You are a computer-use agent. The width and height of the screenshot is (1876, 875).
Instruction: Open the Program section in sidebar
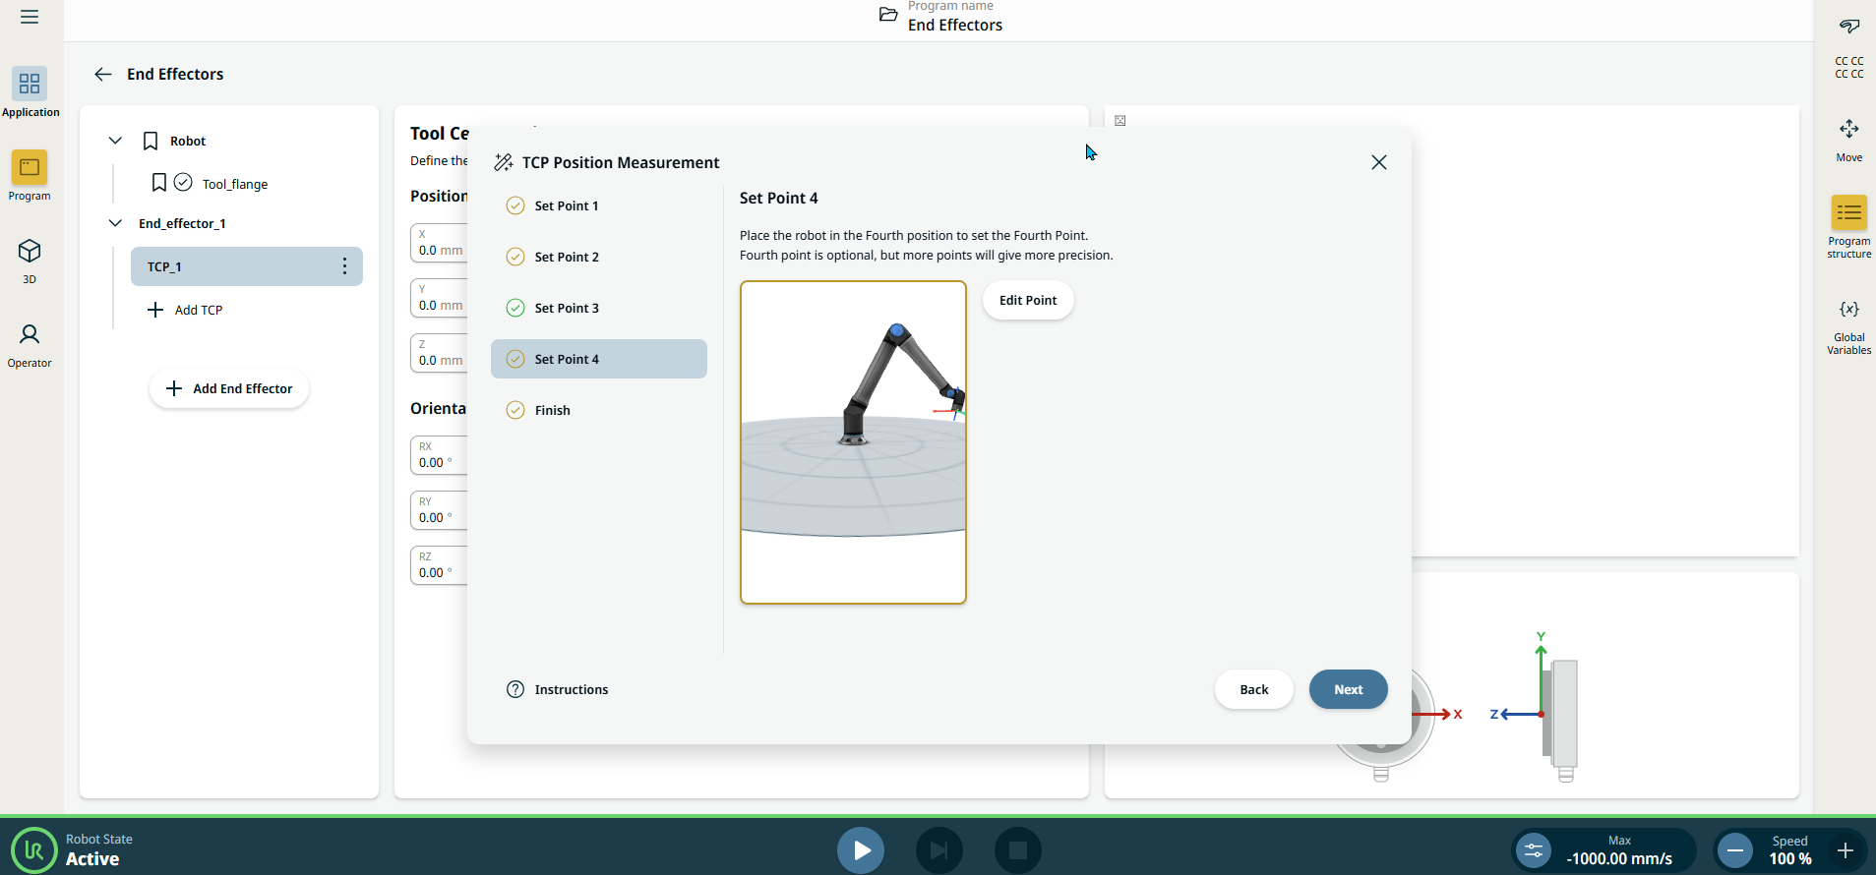click(30, 176)
